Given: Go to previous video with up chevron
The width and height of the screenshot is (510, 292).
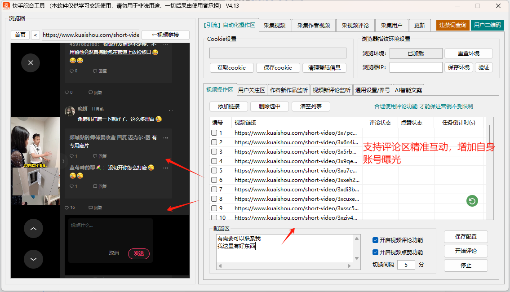Looking at the screenshot, I should point(33,229).
